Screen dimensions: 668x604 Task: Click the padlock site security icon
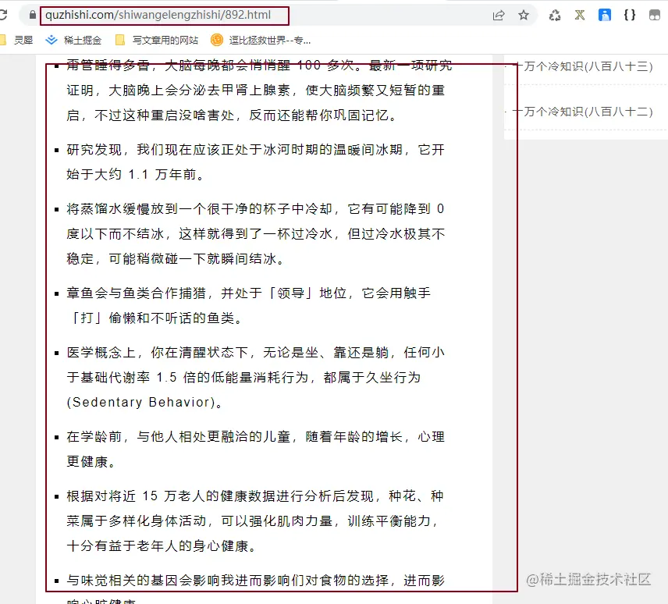click(x=32, y=16)
